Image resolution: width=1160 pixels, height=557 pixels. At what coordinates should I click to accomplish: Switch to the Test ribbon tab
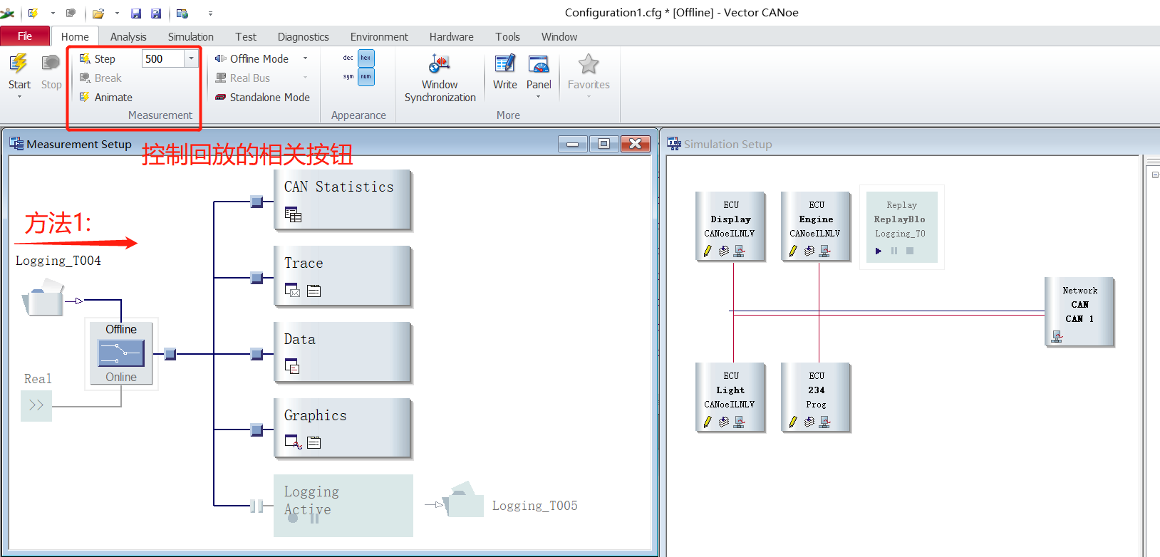246,36
